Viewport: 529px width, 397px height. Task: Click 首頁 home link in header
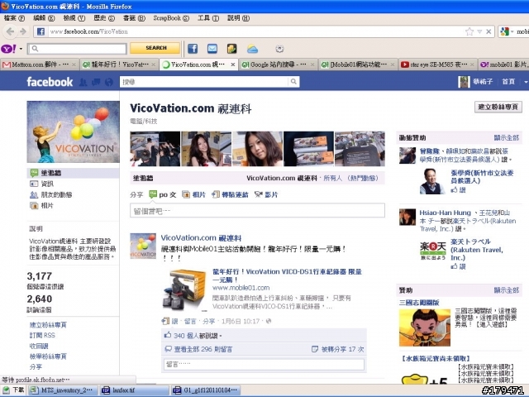click(508, 82)
